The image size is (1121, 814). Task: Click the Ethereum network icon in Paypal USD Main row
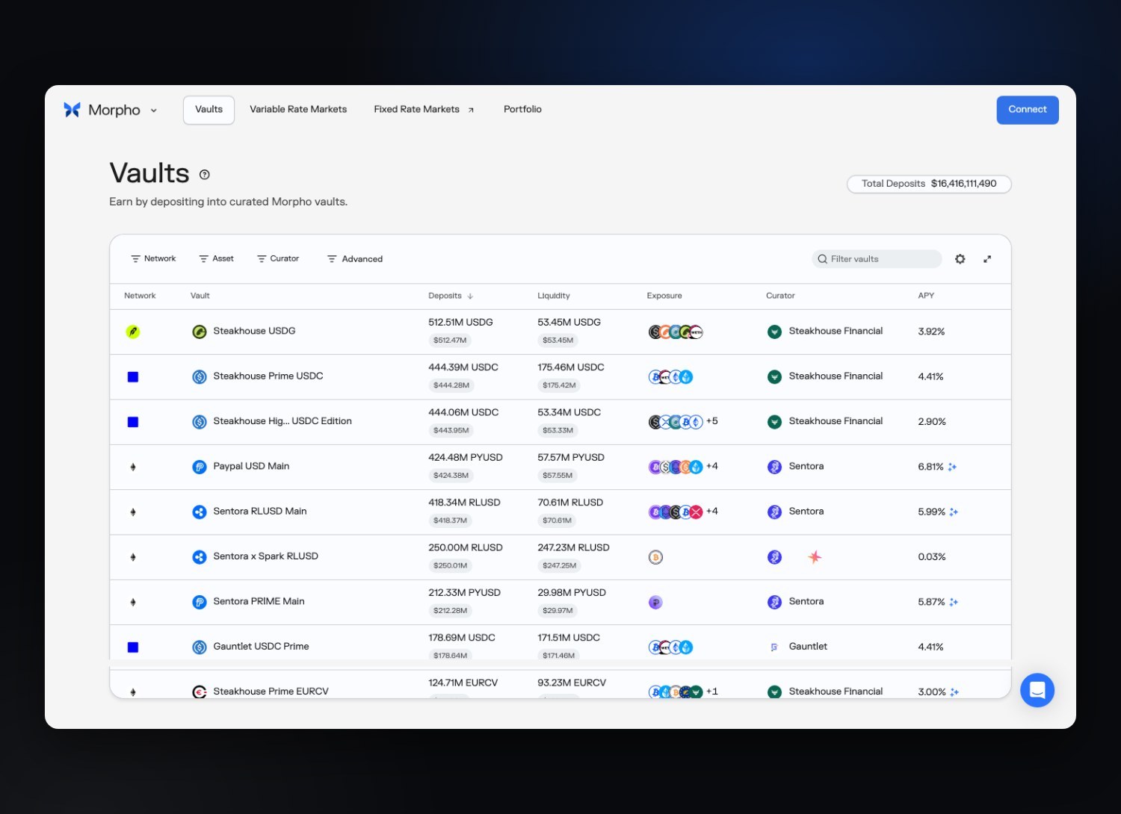coord(133,467)
